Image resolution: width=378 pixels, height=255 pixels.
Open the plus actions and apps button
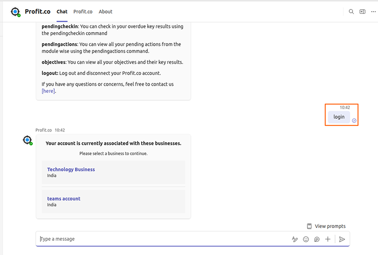click(327, 239)
